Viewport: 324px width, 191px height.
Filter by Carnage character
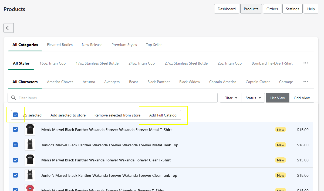286,82
